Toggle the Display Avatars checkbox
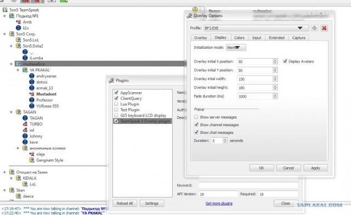Screen dimensions: 351x215 [285, 61]
